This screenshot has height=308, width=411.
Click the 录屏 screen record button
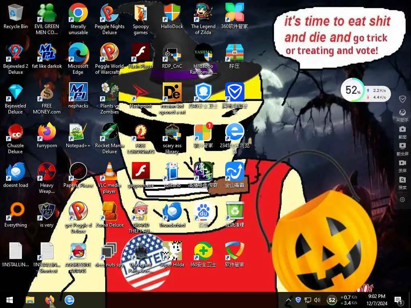[x=402, y=166]
